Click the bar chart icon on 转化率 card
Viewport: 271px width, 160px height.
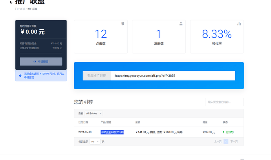click(239, 24)
